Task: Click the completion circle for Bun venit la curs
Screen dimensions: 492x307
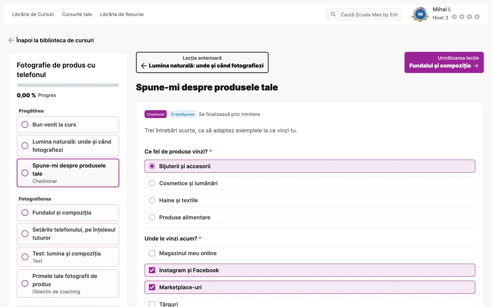Action: (x=25, y=125)
